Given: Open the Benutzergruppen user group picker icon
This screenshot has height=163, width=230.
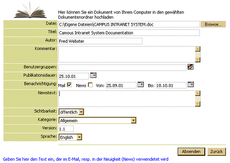Looking at the screenshot, I should [190, 67].
